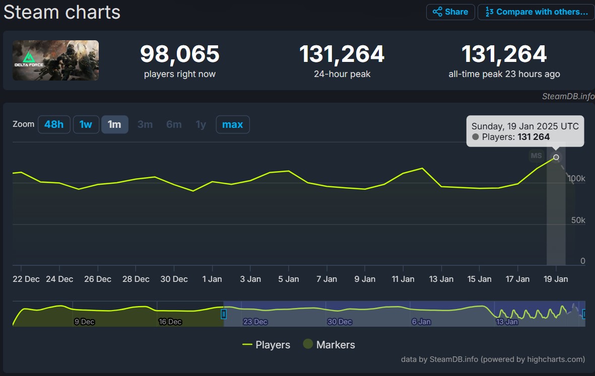Click the 5 Jan axis label
595x376 pixels.
coord(288,279)
